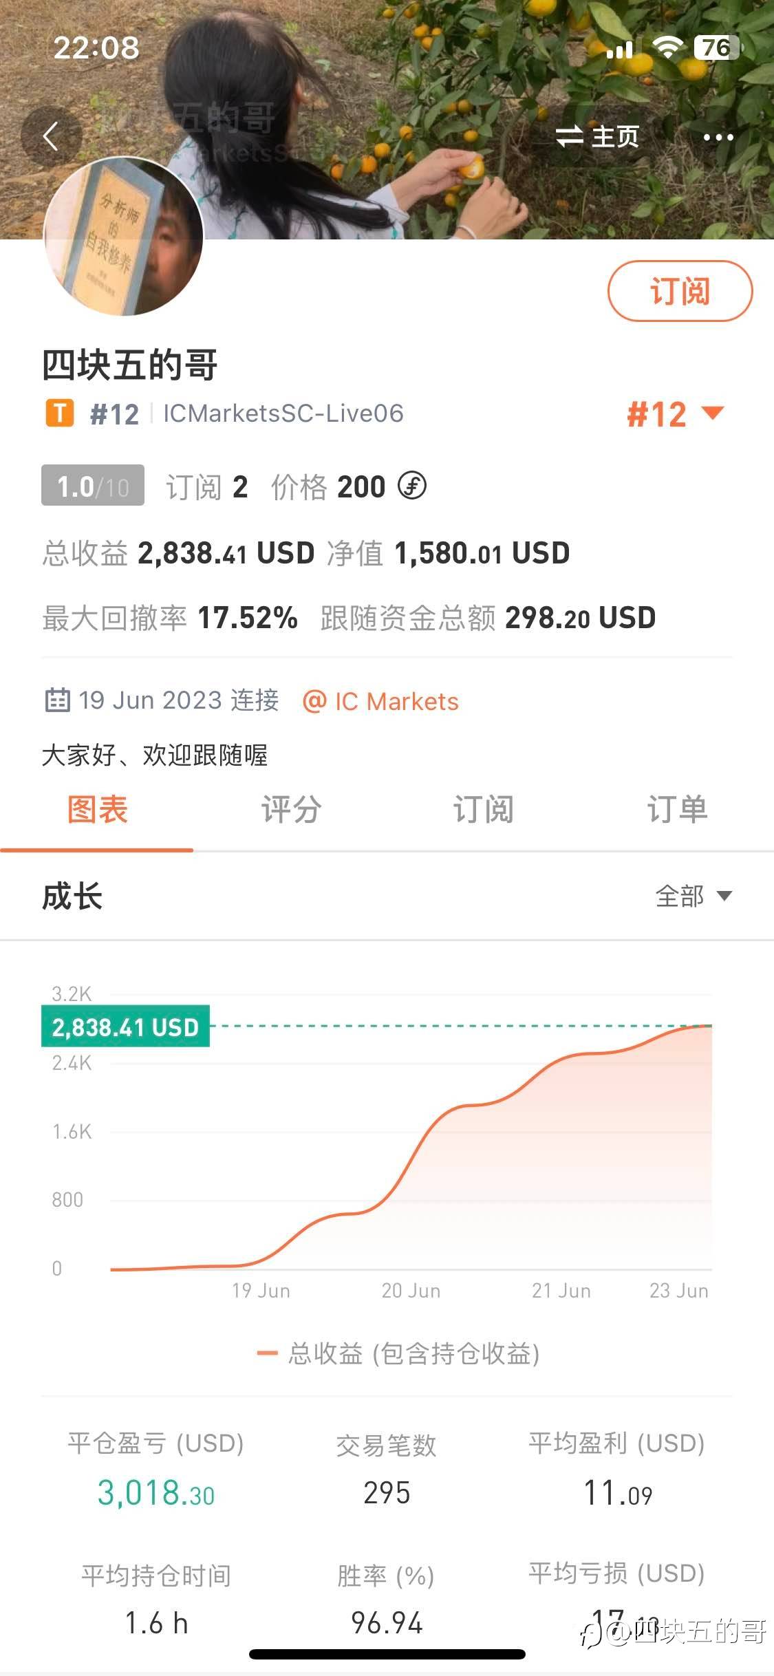Image resolution: width=774 pixels, height=1676 pixels.
Task: Switch to the 订单 tab
Action: pyautogui.click(x=677, y=810)
